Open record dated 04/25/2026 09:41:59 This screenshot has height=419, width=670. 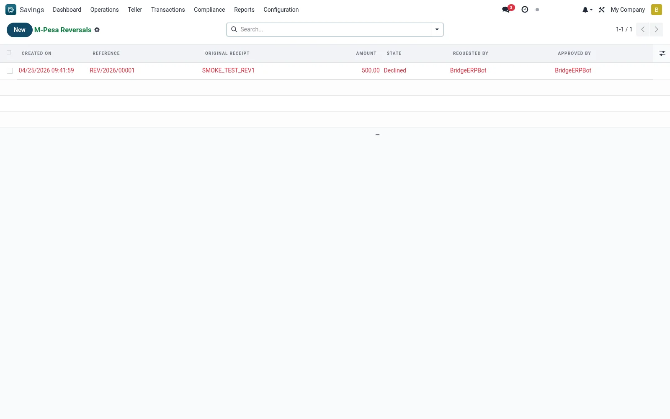coord(46,70)
